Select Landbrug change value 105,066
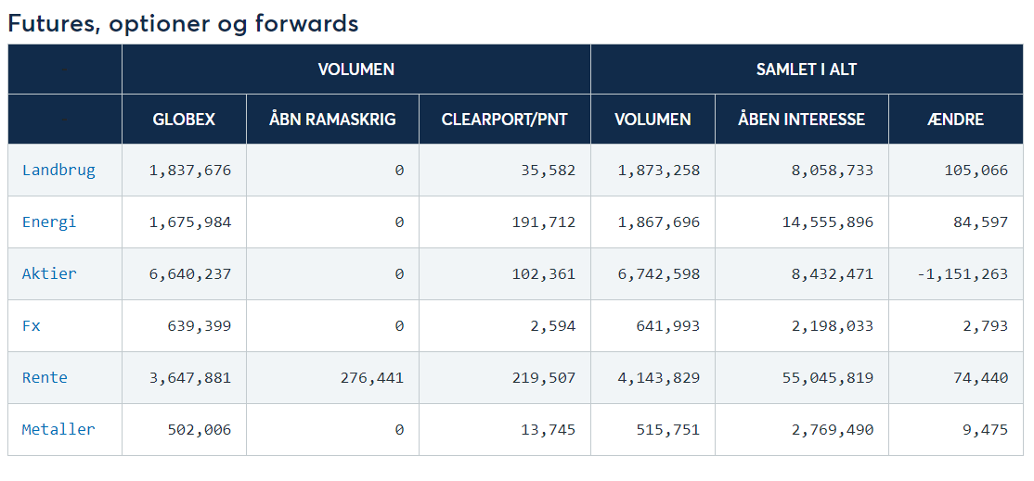Viewport: 1034px width, 481px height. click(x=976, y=171)
